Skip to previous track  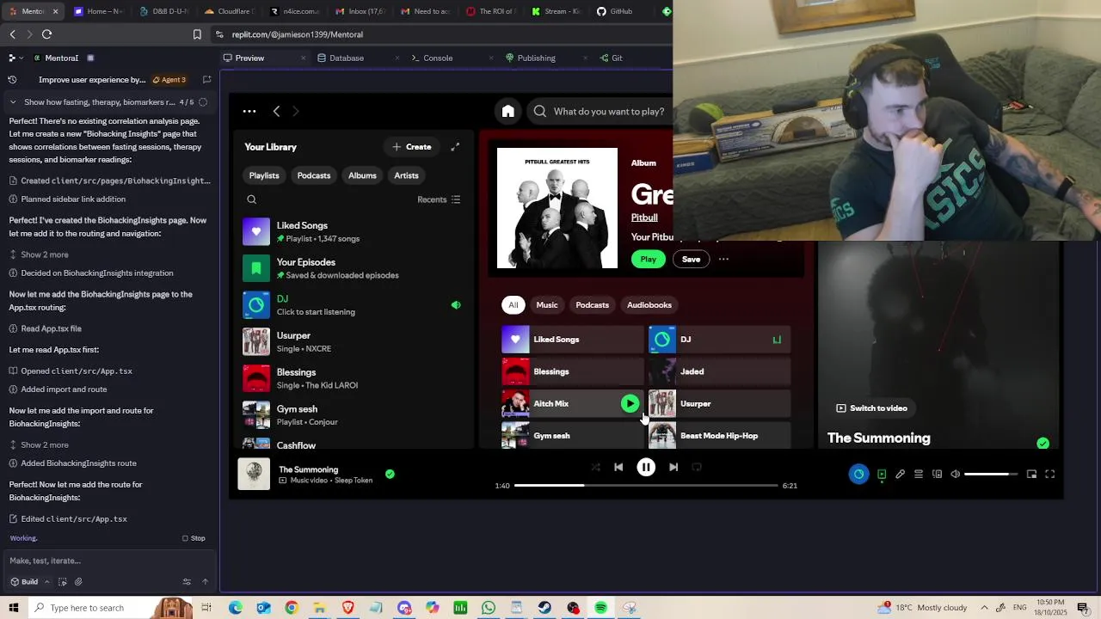click(x=618, y=467)
